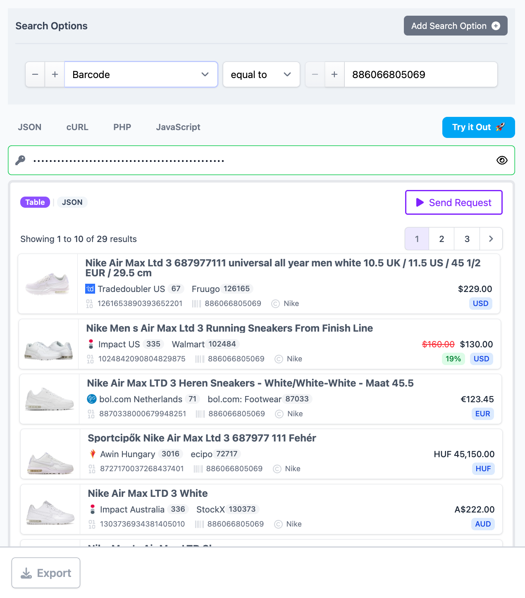Click Impact Australia network icon
Screen dimensions: 525x598
point(93,509)
